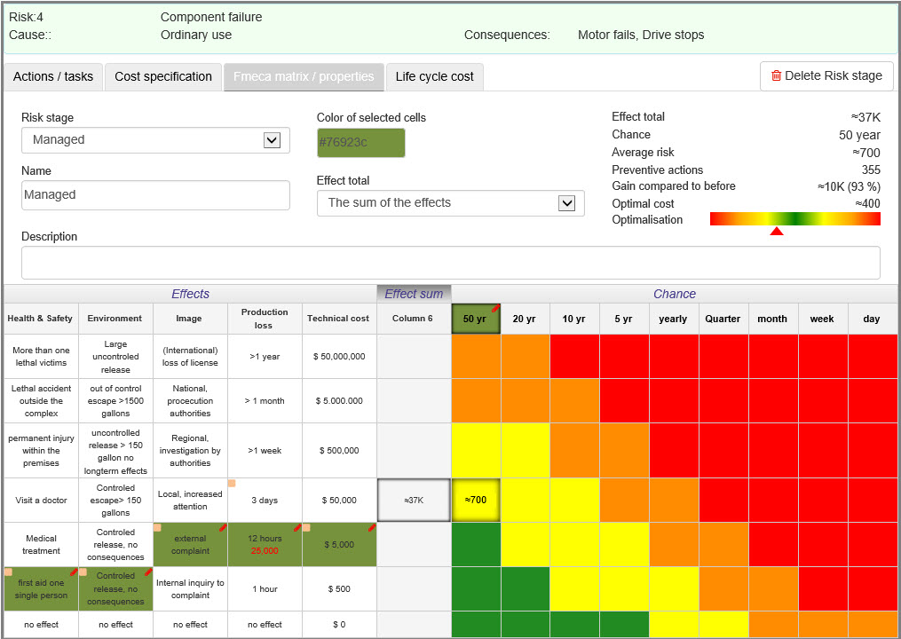Click the Delete Risk stage button
This screenshot has height=639, width=901.
826,75
